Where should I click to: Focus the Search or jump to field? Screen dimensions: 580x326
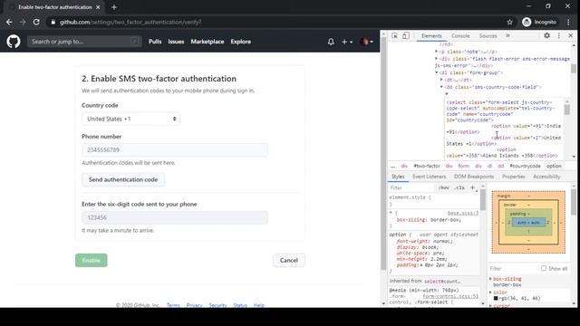tap(84, 42)
